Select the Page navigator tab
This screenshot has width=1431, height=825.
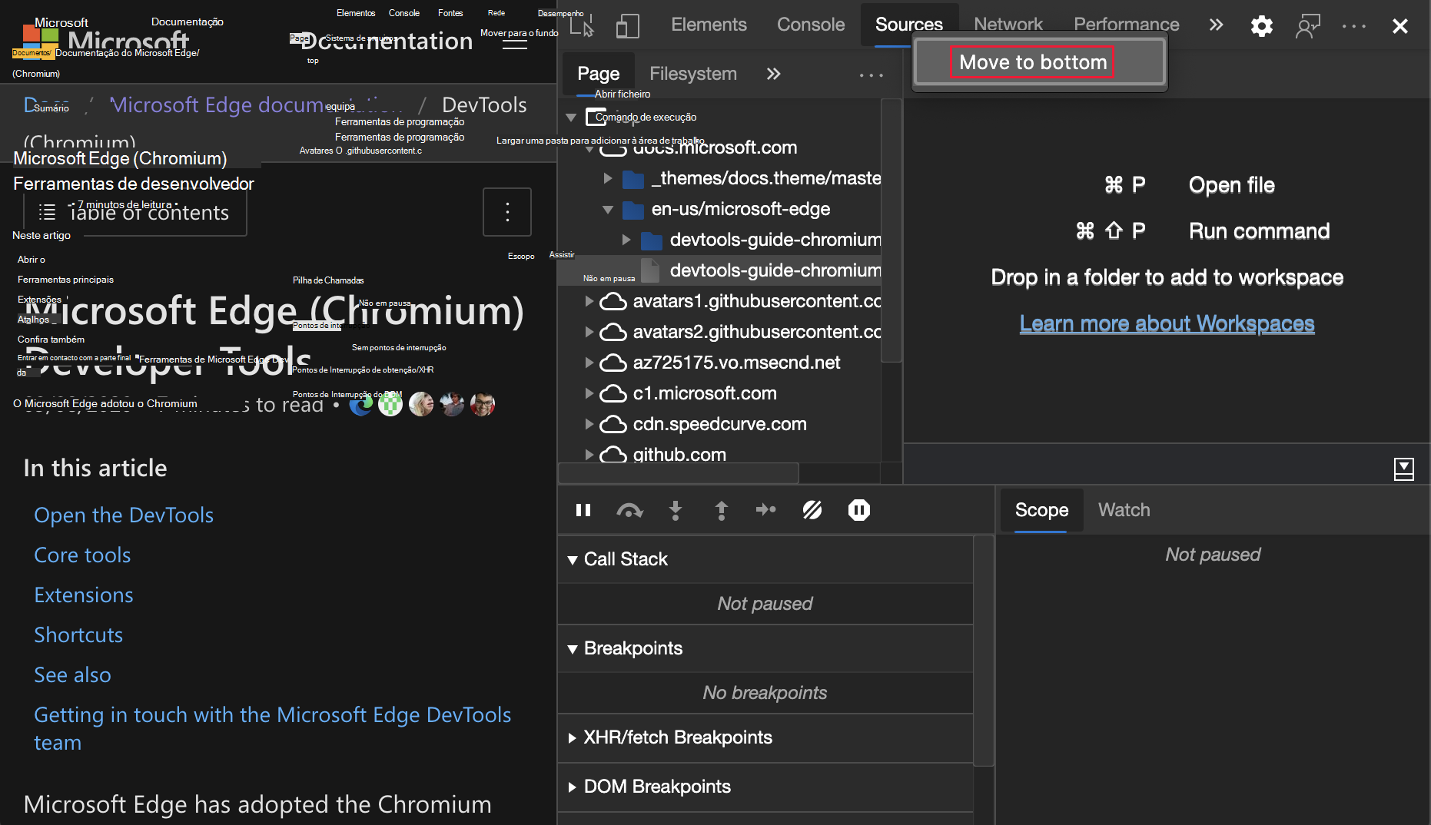(598, 74)
